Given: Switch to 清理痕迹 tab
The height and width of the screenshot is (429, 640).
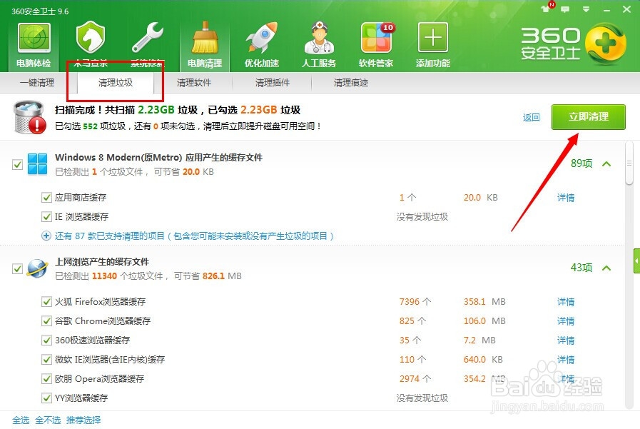Looking at the screenshot, I should pyautogui.click(x=350, y=83).
